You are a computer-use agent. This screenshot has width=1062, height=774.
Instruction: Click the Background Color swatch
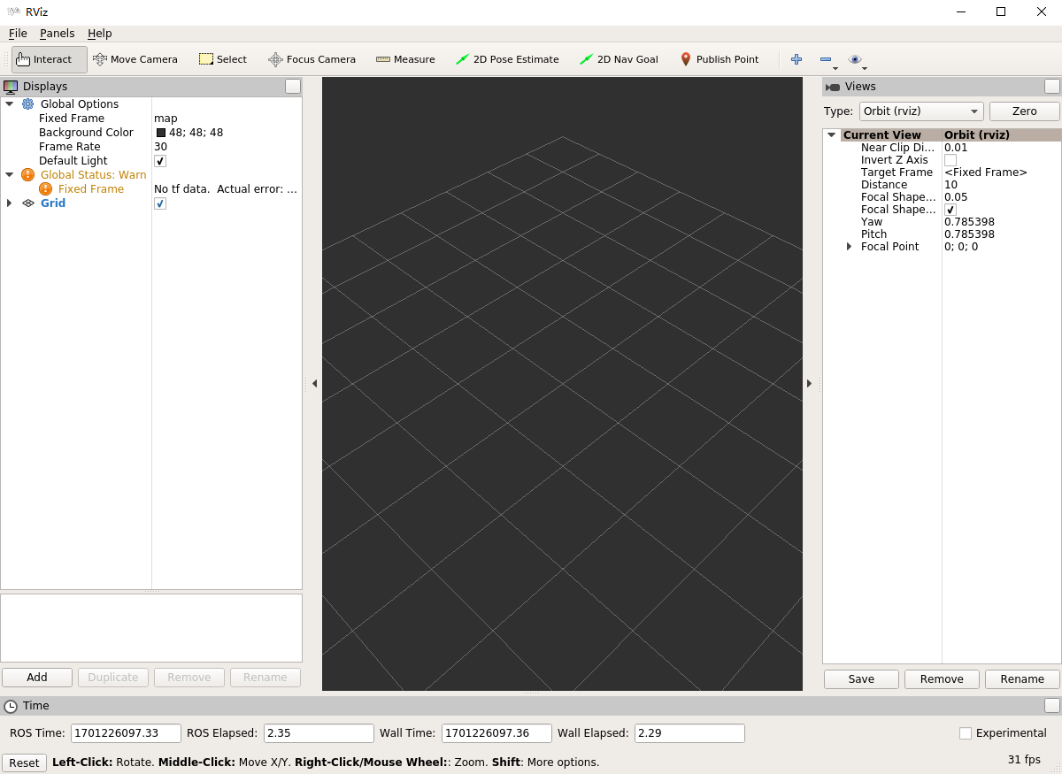coord(161,133)
